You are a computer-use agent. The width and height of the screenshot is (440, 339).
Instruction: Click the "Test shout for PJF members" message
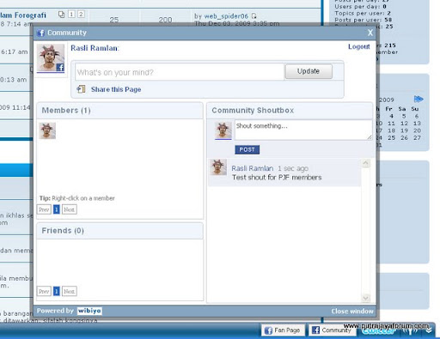(277, 178)
